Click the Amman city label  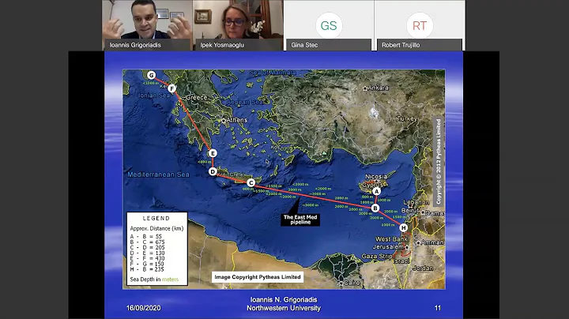point(432,242)
